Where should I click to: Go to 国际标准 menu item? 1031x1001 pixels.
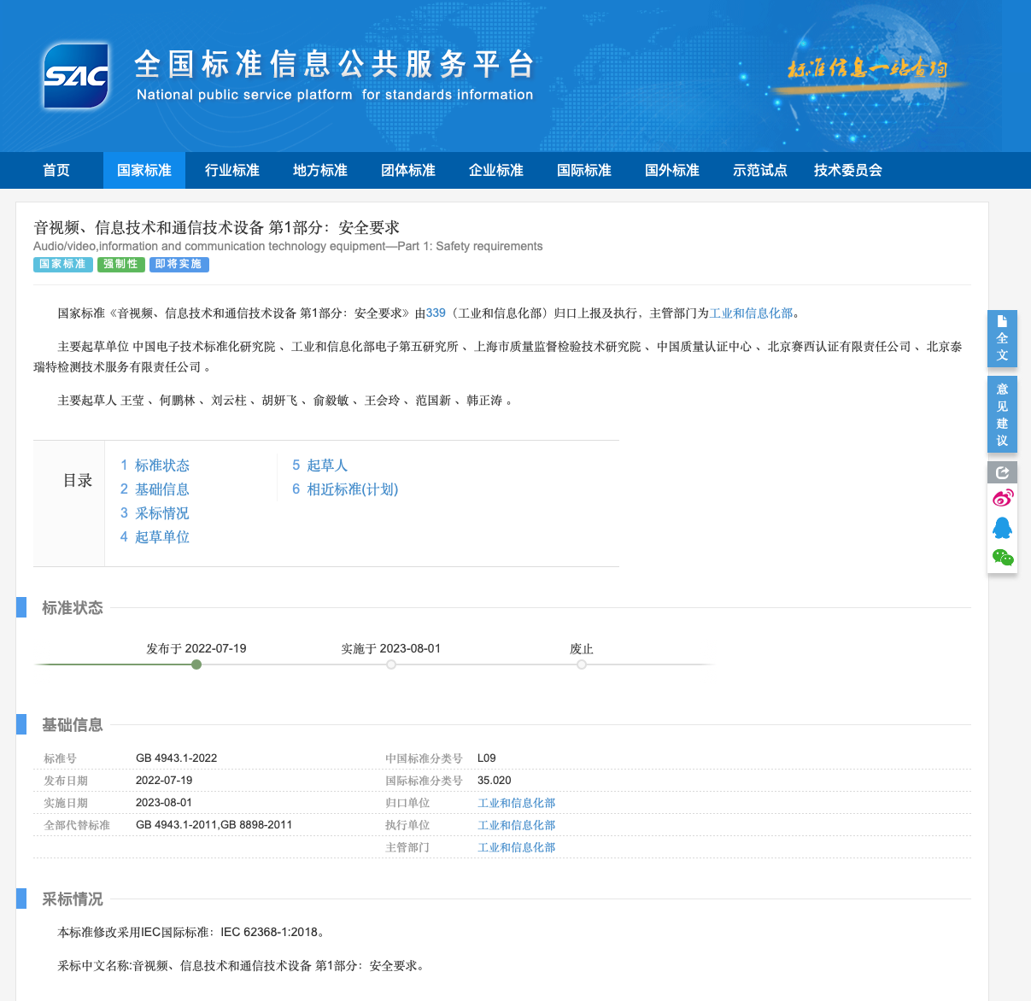point(584,171)
